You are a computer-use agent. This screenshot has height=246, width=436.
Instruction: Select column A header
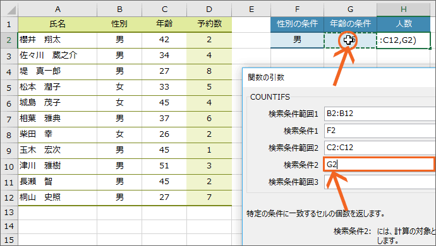(x=58, y=9)
